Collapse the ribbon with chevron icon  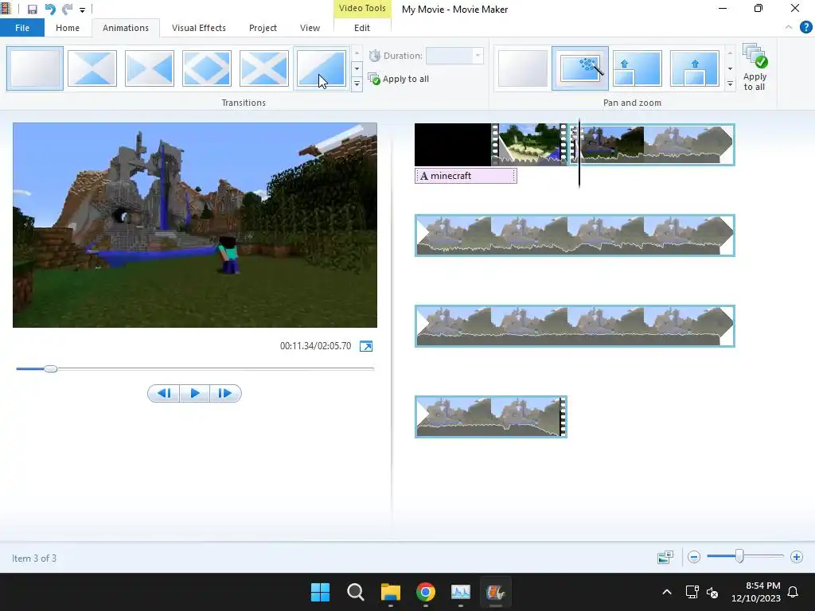tap(789, 27)
